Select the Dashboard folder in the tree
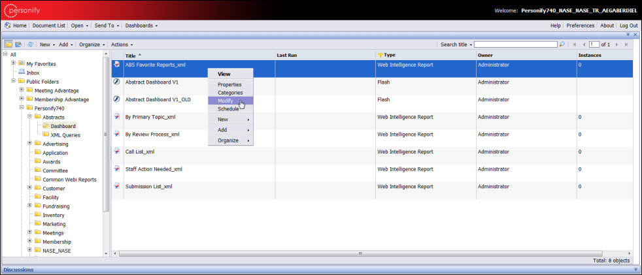Image resolution: width=642 pixels, height=275 pixels. [63, 126]
